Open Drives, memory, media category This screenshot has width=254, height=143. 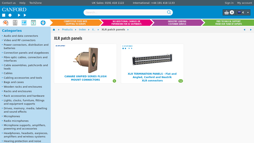25,110
